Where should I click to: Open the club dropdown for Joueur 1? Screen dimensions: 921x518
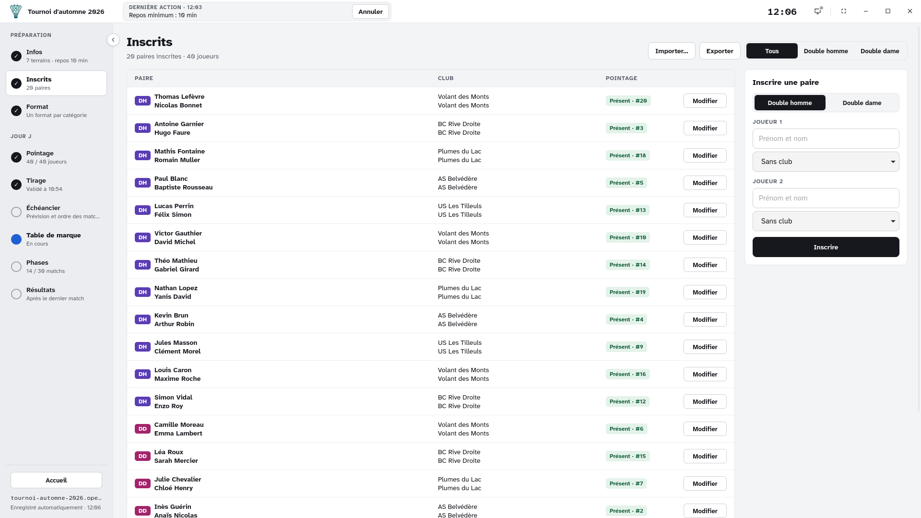(826, 162)
